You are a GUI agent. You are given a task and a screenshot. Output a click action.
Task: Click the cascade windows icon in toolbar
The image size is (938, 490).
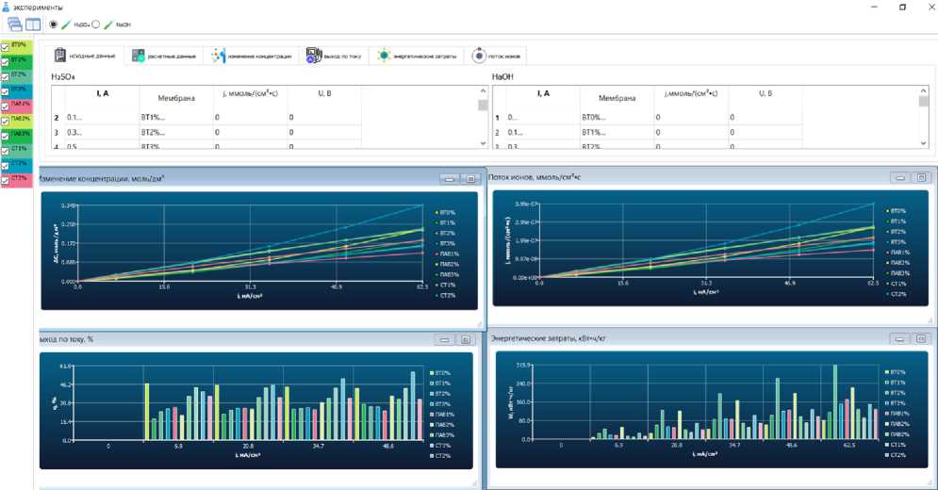point(14,24)
